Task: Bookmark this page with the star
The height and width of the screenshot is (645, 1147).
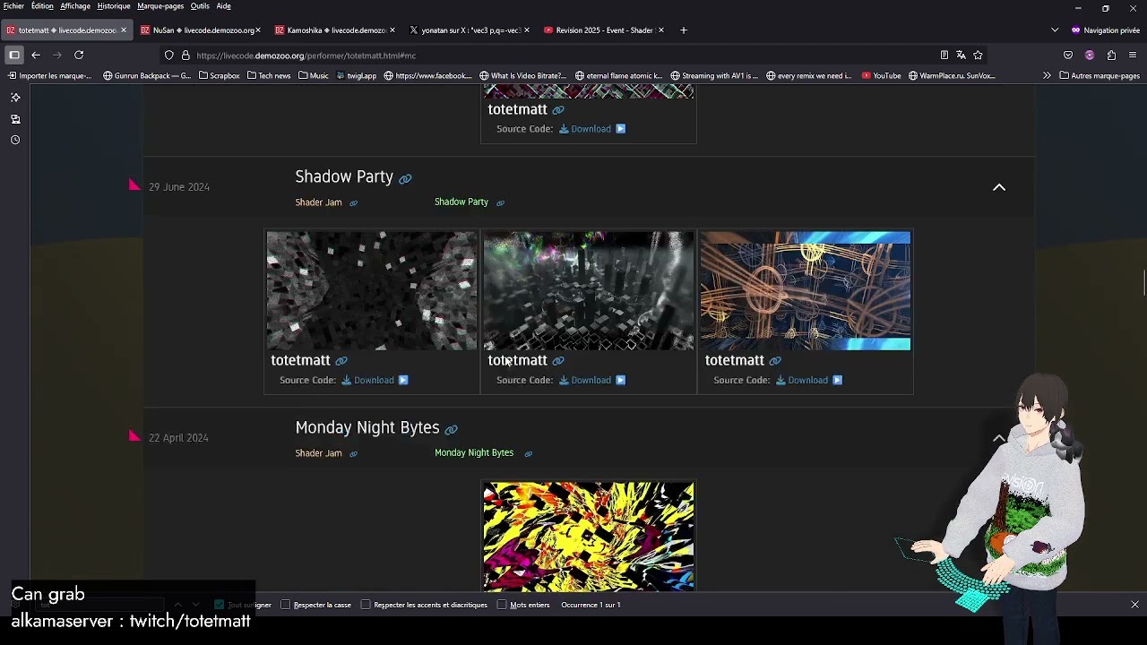Action: coord(978,56)
